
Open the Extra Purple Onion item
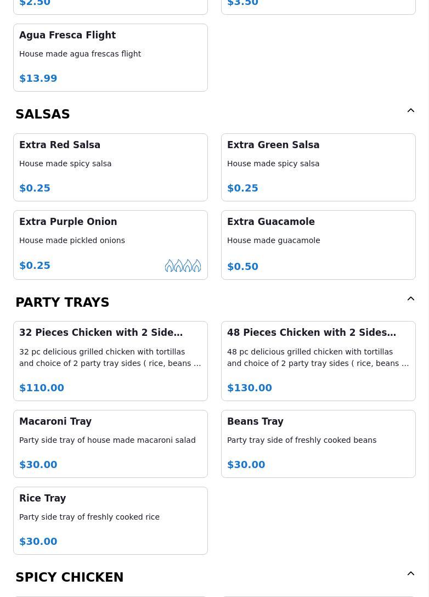(x=110, y=244)
